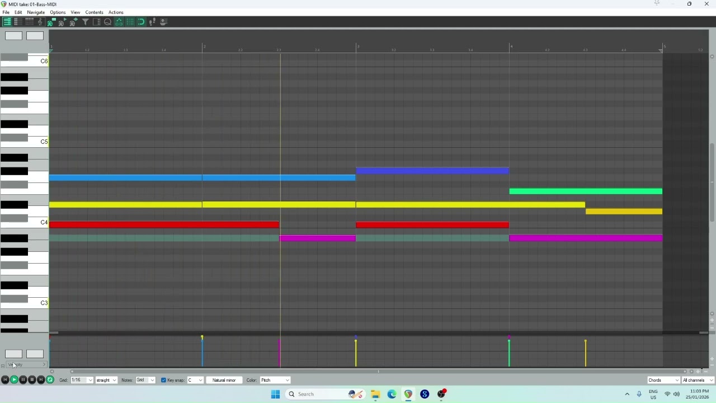Click the magenta velocity bar
Viewport: 716px width, 403px height.
280,353
